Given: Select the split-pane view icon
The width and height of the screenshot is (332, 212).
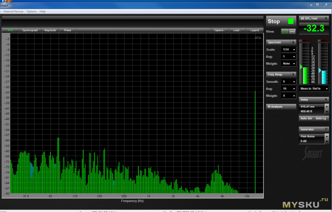Looking at the screenshot, I should pyautogui.click(x=292, y=32).
